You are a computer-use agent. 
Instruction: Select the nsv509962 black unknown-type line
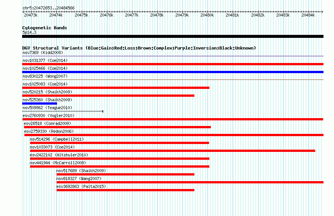point(63,111)
